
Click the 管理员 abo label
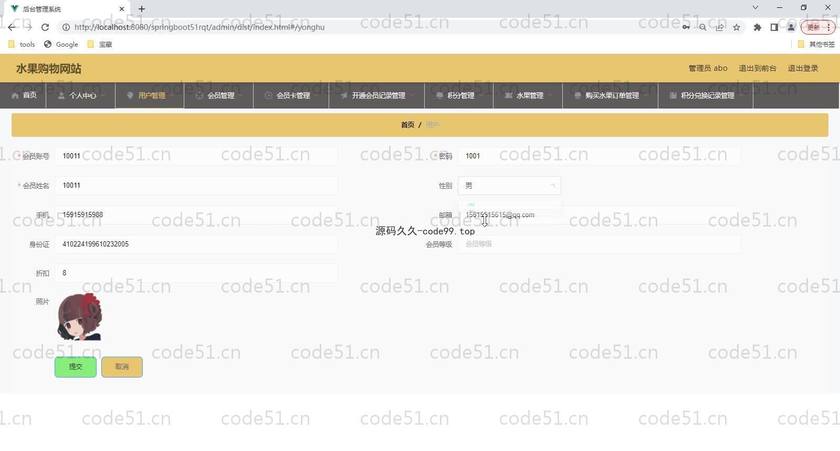708,68
